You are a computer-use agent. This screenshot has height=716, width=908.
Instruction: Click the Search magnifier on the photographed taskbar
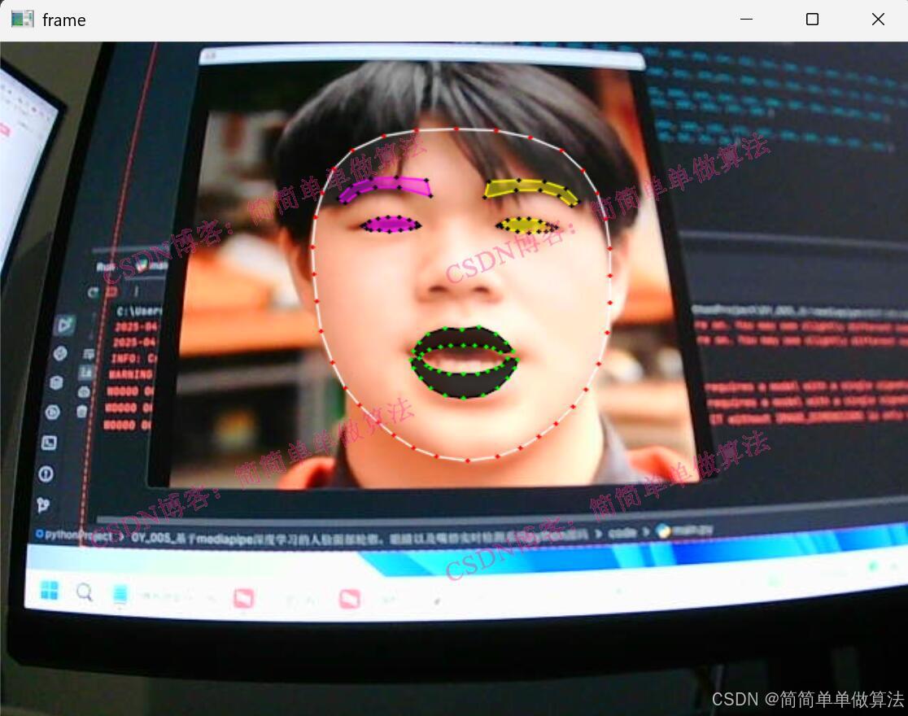[x=85, y=592]
